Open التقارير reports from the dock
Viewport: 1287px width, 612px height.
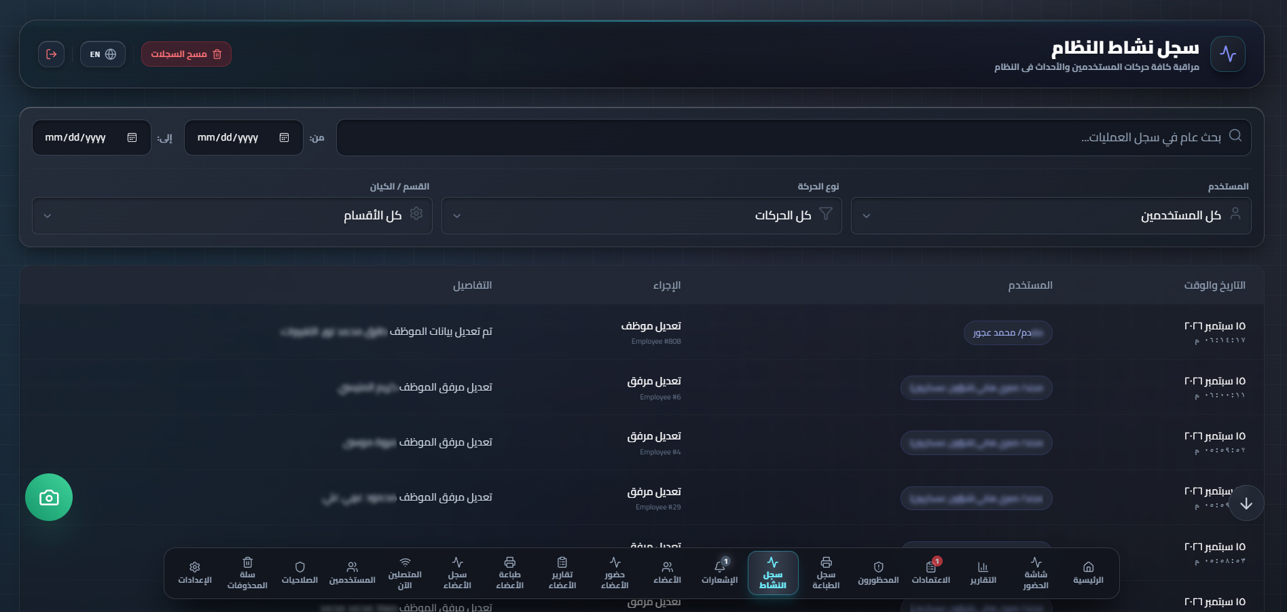(x=983, y=573)
